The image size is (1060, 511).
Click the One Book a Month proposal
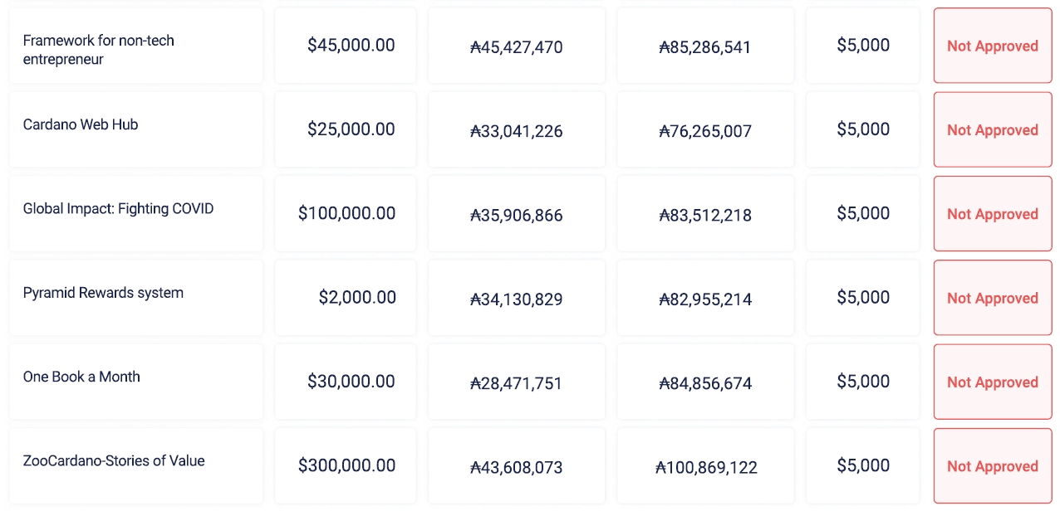[81, 377]
